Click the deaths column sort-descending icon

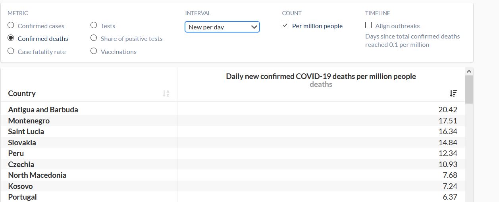(x=453, y=94)
